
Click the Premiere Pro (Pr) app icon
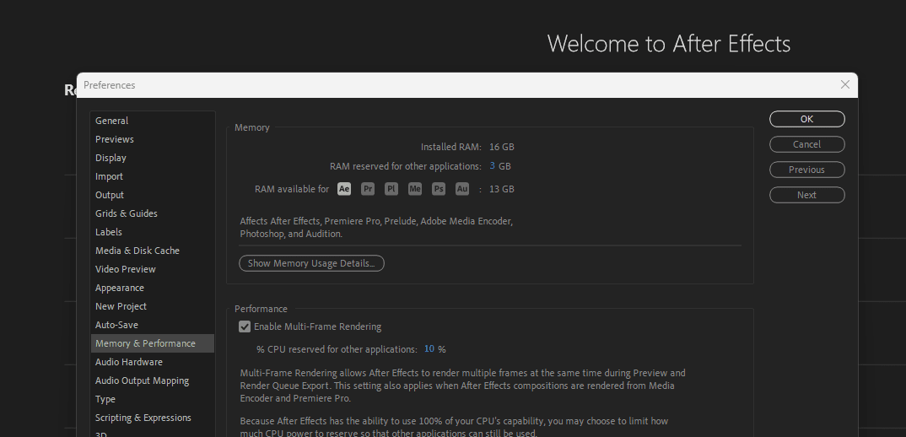click(x=368, y=189)
